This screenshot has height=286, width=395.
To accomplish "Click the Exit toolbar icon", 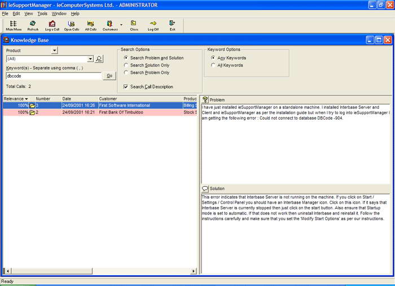I will click(172, 26).
